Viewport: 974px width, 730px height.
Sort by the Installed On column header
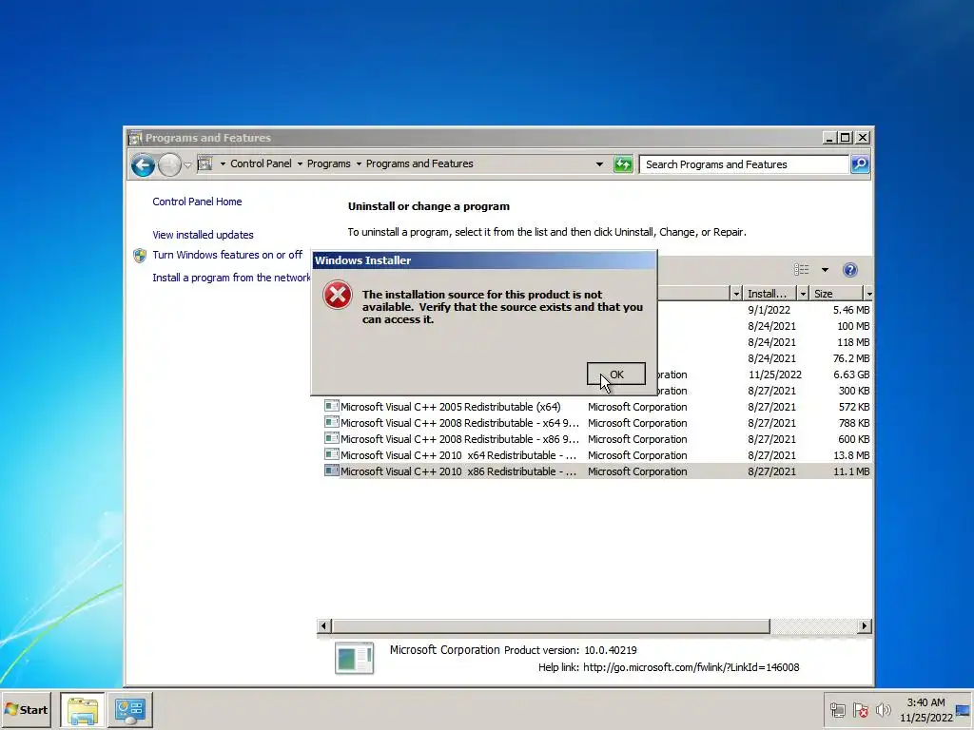[x=769, y=294]
